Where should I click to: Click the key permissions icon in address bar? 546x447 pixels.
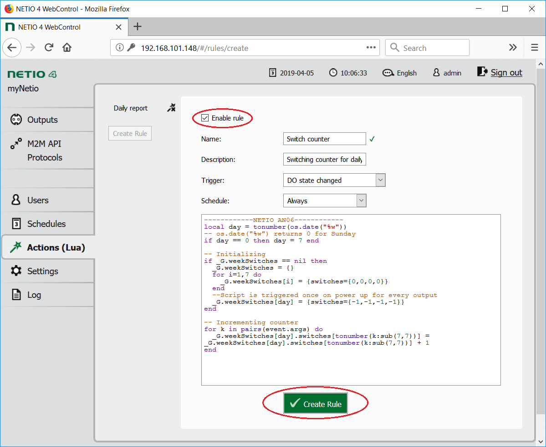click(131, 48)
